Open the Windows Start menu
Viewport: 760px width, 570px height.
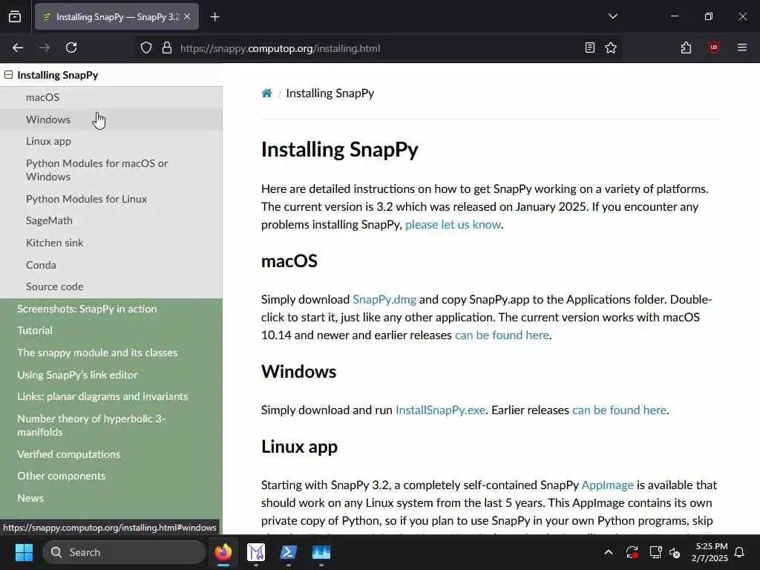click(x=24, y=552)
